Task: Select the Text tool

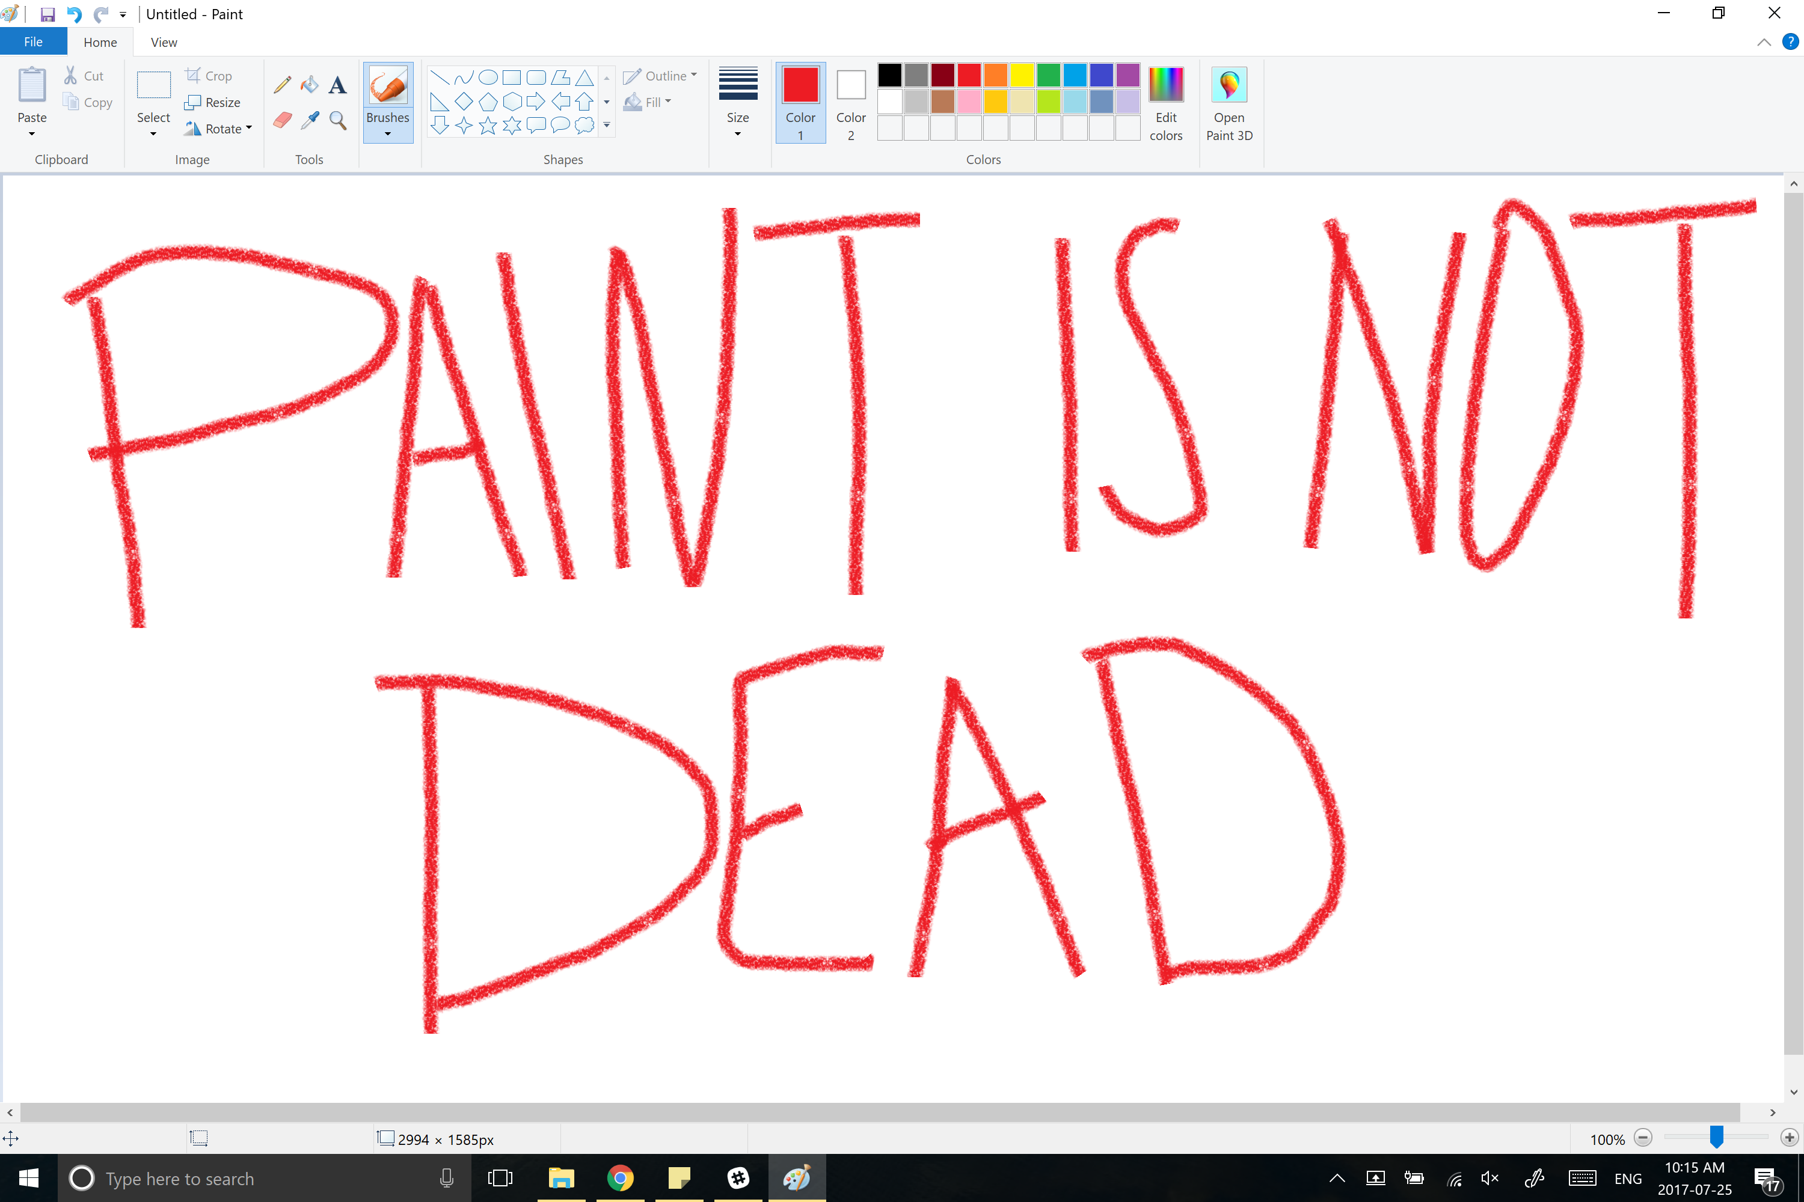Action: tap(337, 84)
